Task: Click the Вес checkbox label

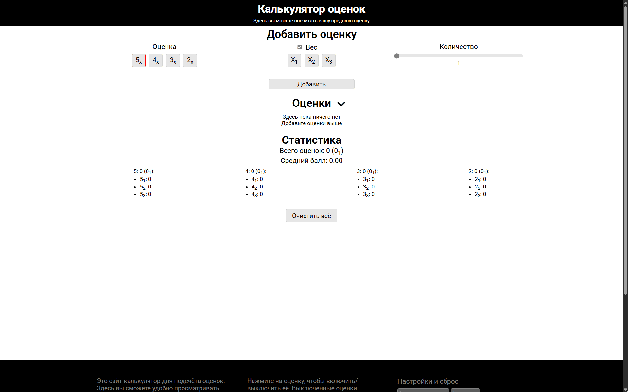Action: pos(311,47)
